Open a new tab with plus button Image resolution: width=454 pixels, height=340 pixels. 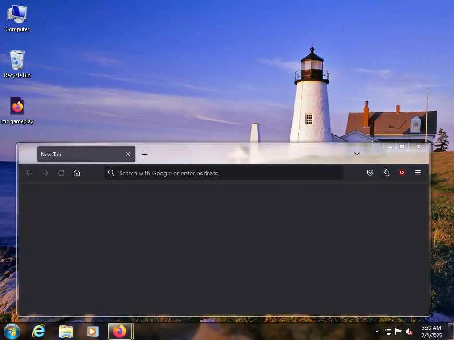click(x=145, y=155)
